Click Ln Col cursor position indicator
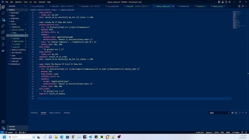 (200, 132)
